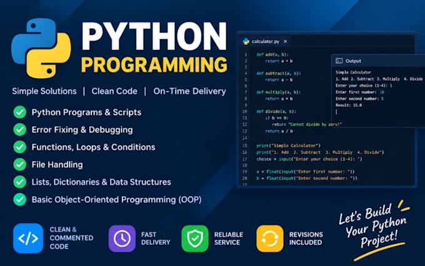425x266 pixels.
Task: Click the Fast Delivery label
Action: [156, 239]
